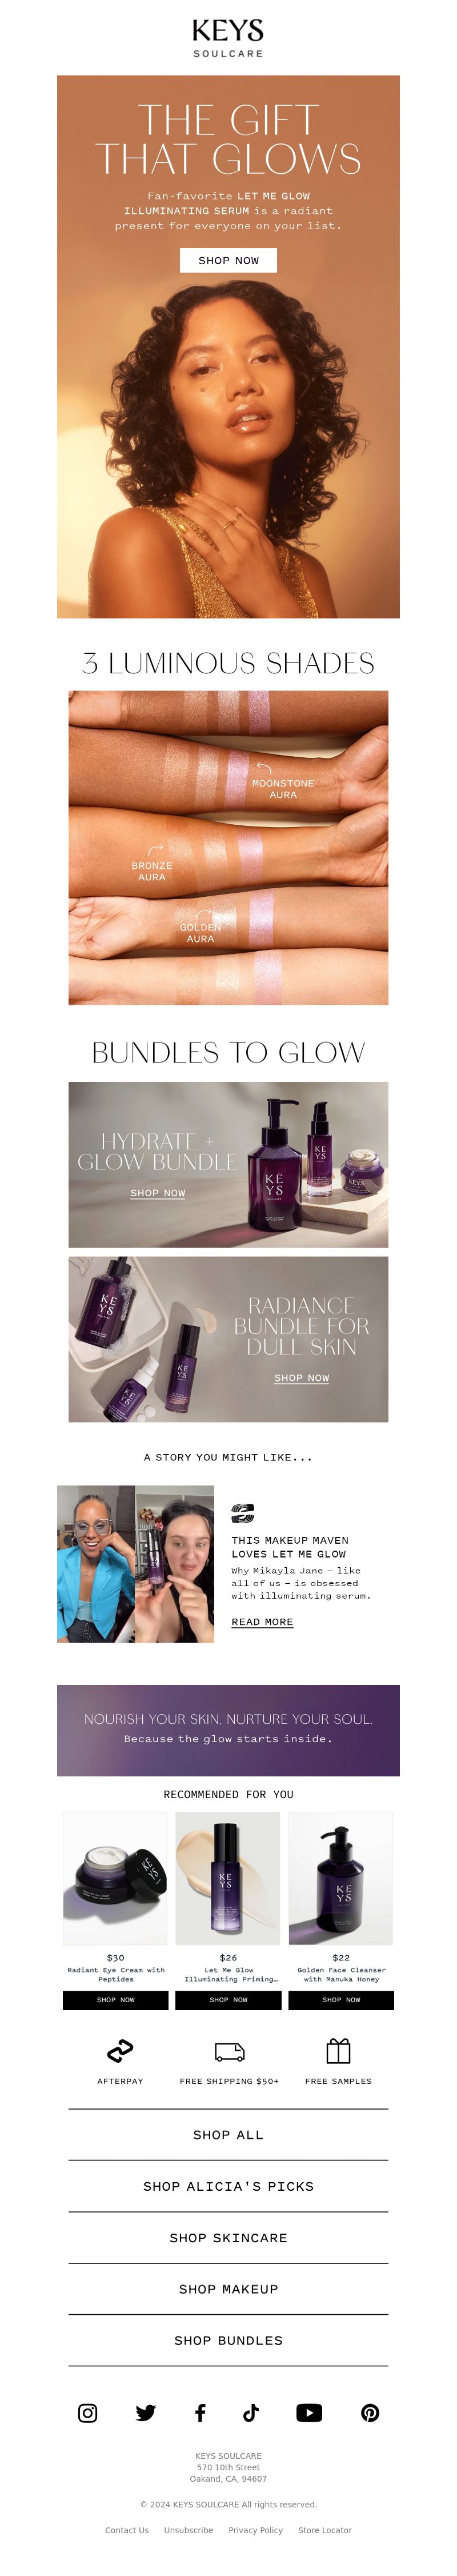Screen dimensions: 457x2576
Task: Visit the Facebook icon link
Action: click(200, 2412)
